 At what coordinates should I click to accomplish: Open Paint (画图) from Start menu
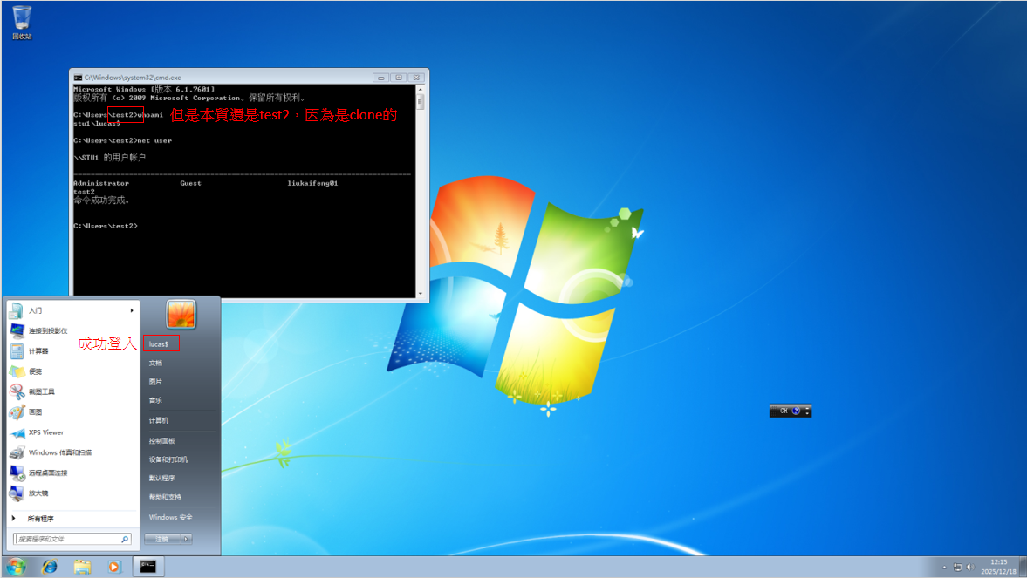pos(72,411)
